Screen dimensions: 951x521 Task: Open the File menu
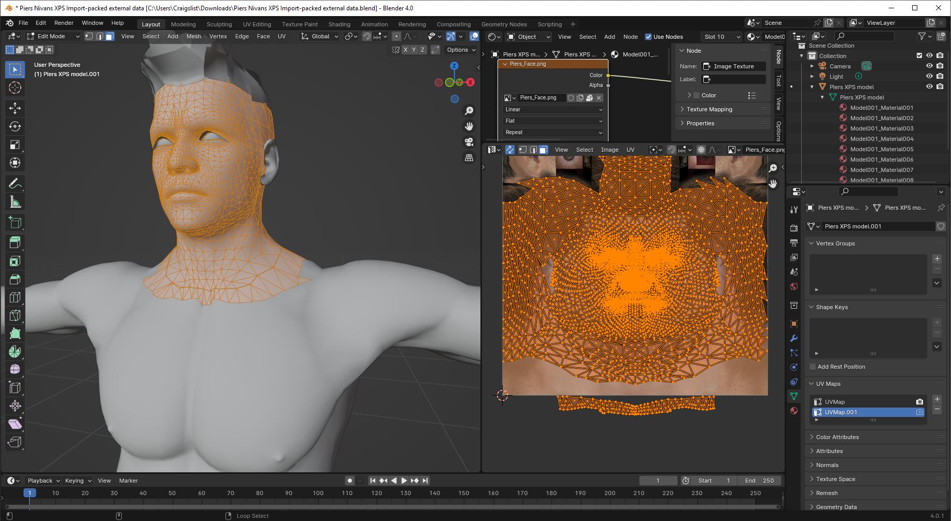[x=23, y=23]
